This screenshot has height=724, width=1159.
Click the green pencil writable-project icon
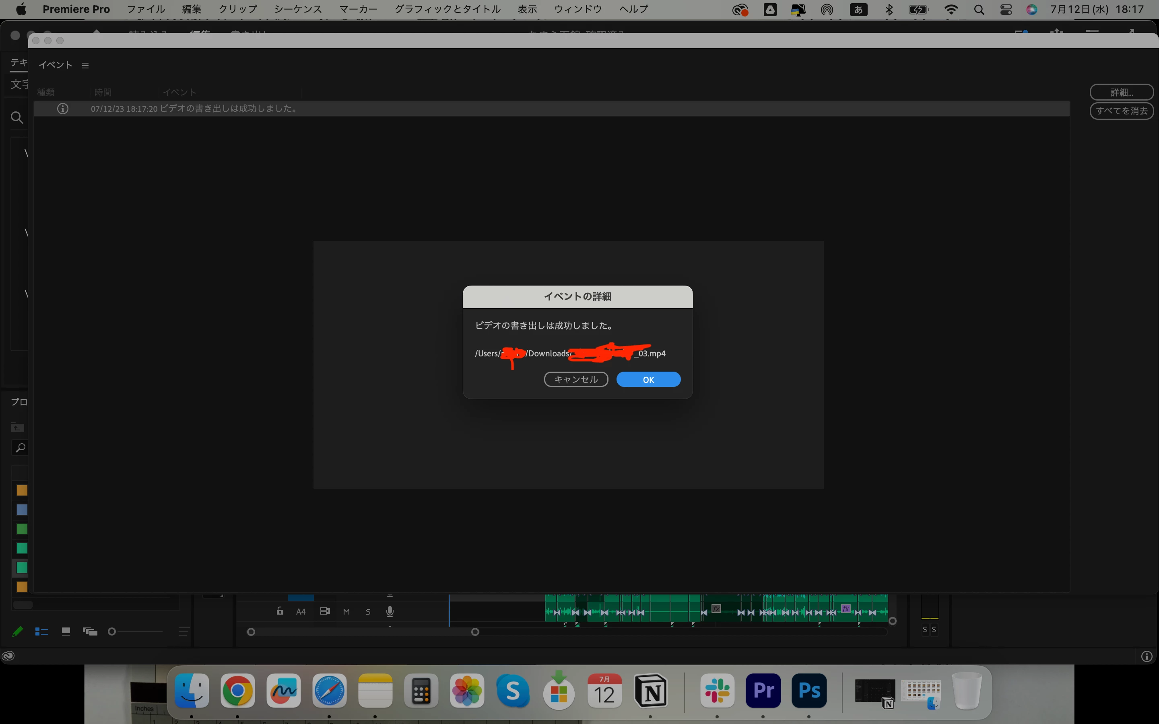click(17, 631)
